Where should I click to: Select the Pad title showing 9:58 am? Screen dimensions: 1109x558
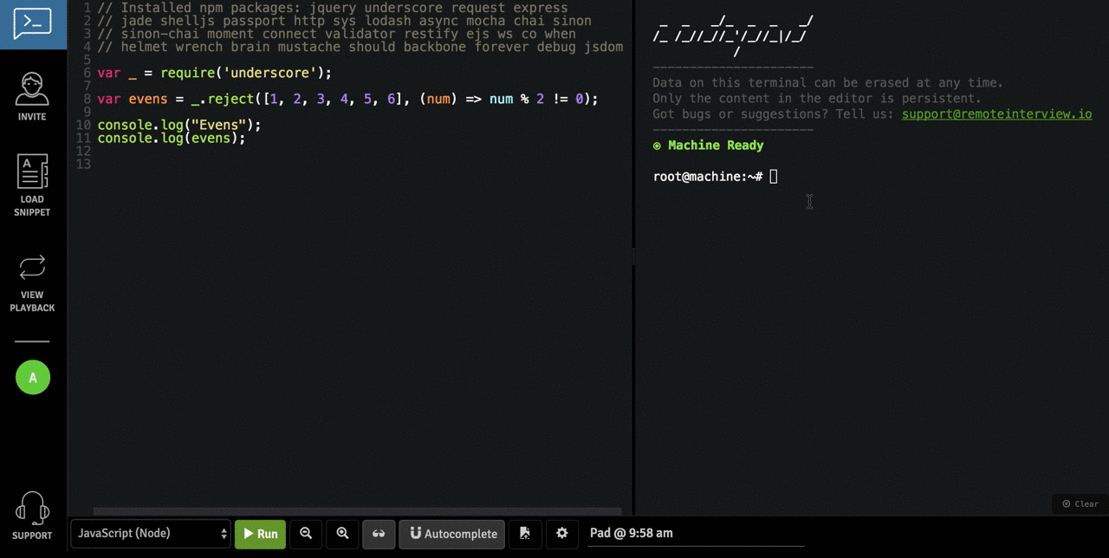point(631,533)
